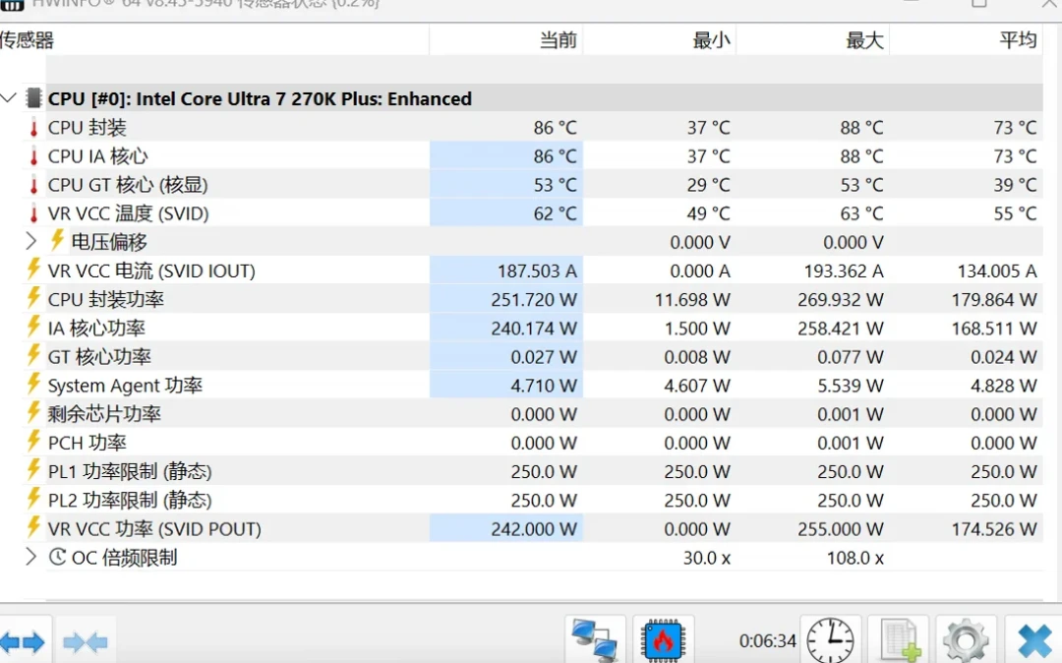This screenshot has height=663, width=1062.
Task: Click the 187.503 A current value
Action: point(537,271)
